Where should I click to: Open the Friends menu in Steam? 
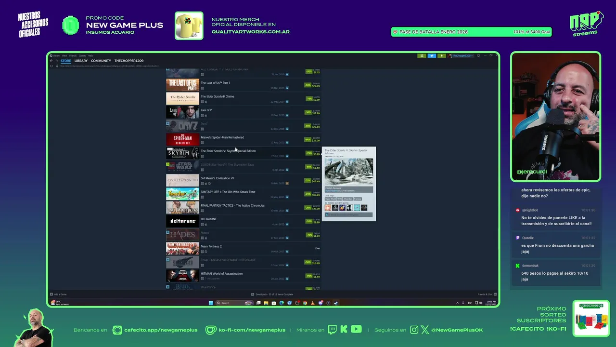73,55
